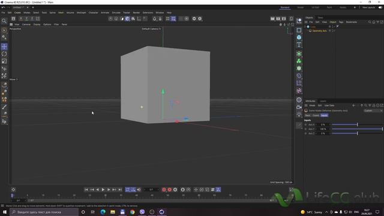Go to end of animation

point(120,190)
